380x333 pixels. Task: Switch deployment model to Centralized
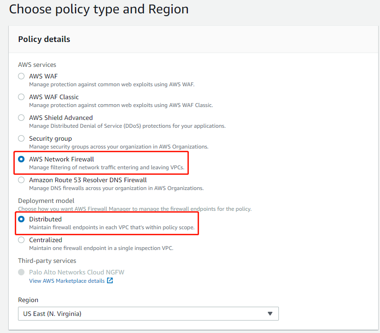(x=21, y=240)
